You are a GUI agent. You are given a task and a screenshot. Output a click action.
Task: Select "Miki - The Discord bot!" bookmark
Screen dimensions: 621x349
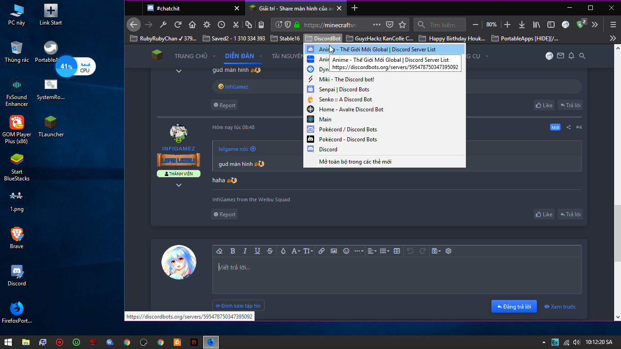coord(346,80)
